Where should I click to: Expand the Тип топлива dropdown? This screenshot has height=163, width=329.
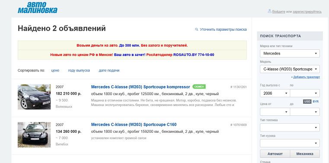290,128
